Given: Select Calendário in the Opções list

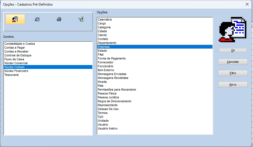Looking at the screenshot, I should [105, 19].
